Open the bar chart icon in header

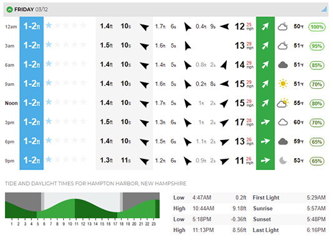tap(324, 9)
